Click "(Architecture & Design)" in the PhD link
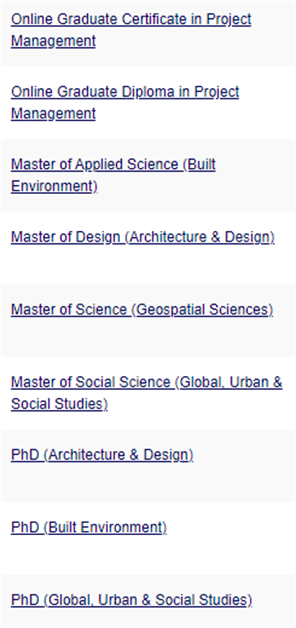296x628 pixels. (118, 455)
